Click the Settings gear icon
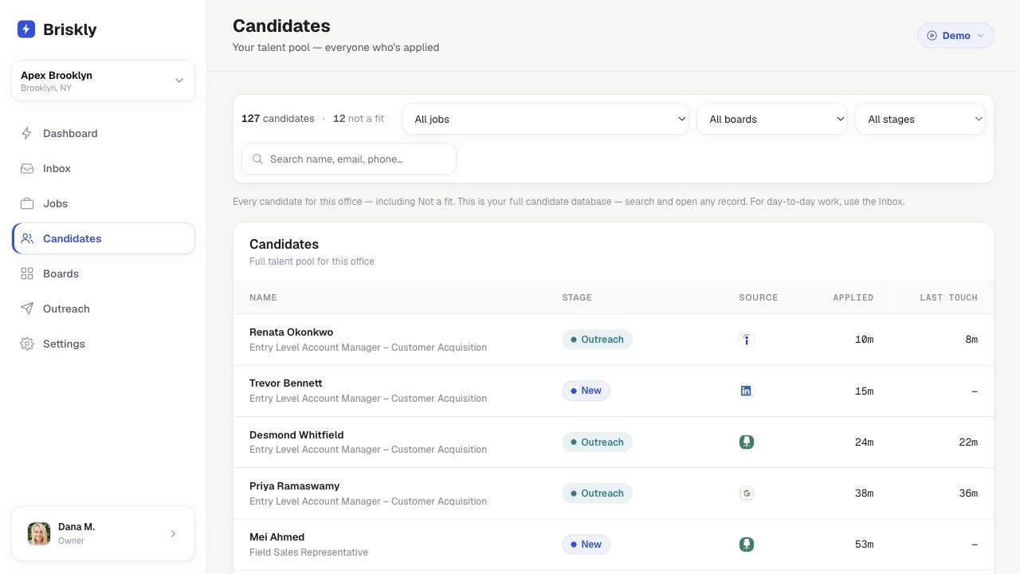The height and width of the screenshot is (574, 1020). pyautogui.click(x=27, y=344)
